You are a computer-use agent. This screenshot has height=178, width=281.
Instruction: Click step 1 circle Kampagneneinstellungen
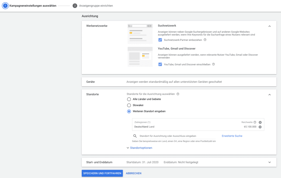(x=5, y=5)
